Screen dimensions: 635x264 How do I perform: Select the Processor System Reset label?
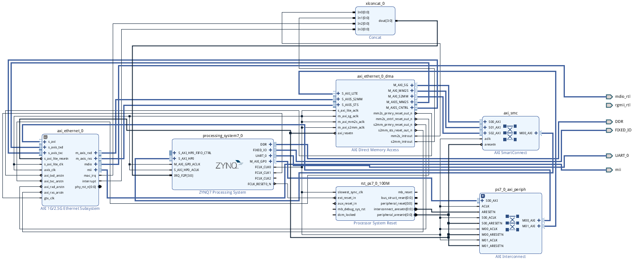(x=375, y=223)
